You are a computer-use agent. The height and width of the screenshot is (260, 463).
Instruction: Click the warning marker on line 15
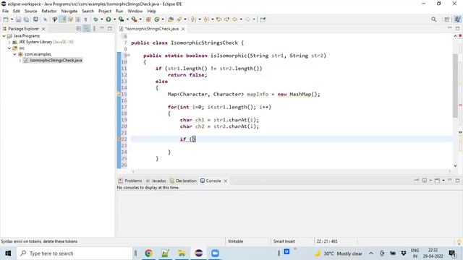[x=119, y=95]
